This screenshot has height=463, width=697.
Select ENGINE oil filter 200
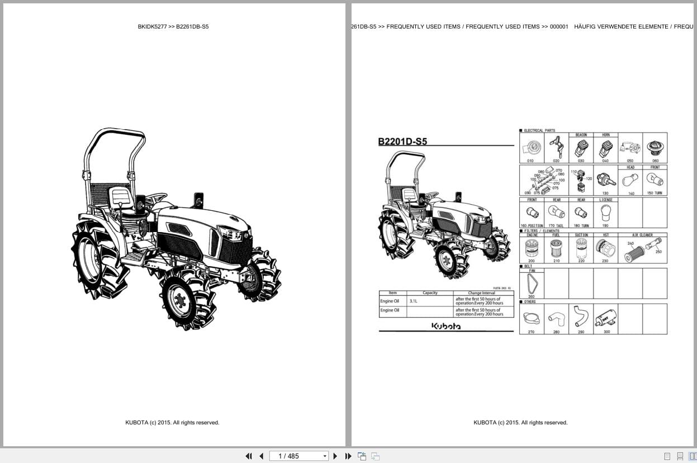tap(532, 249)
